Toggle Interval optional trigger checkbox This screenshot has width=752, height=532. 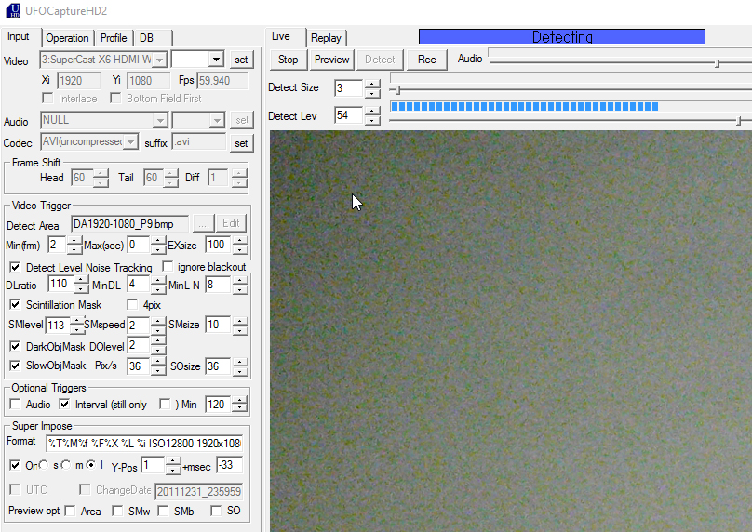tap(64, 404)
